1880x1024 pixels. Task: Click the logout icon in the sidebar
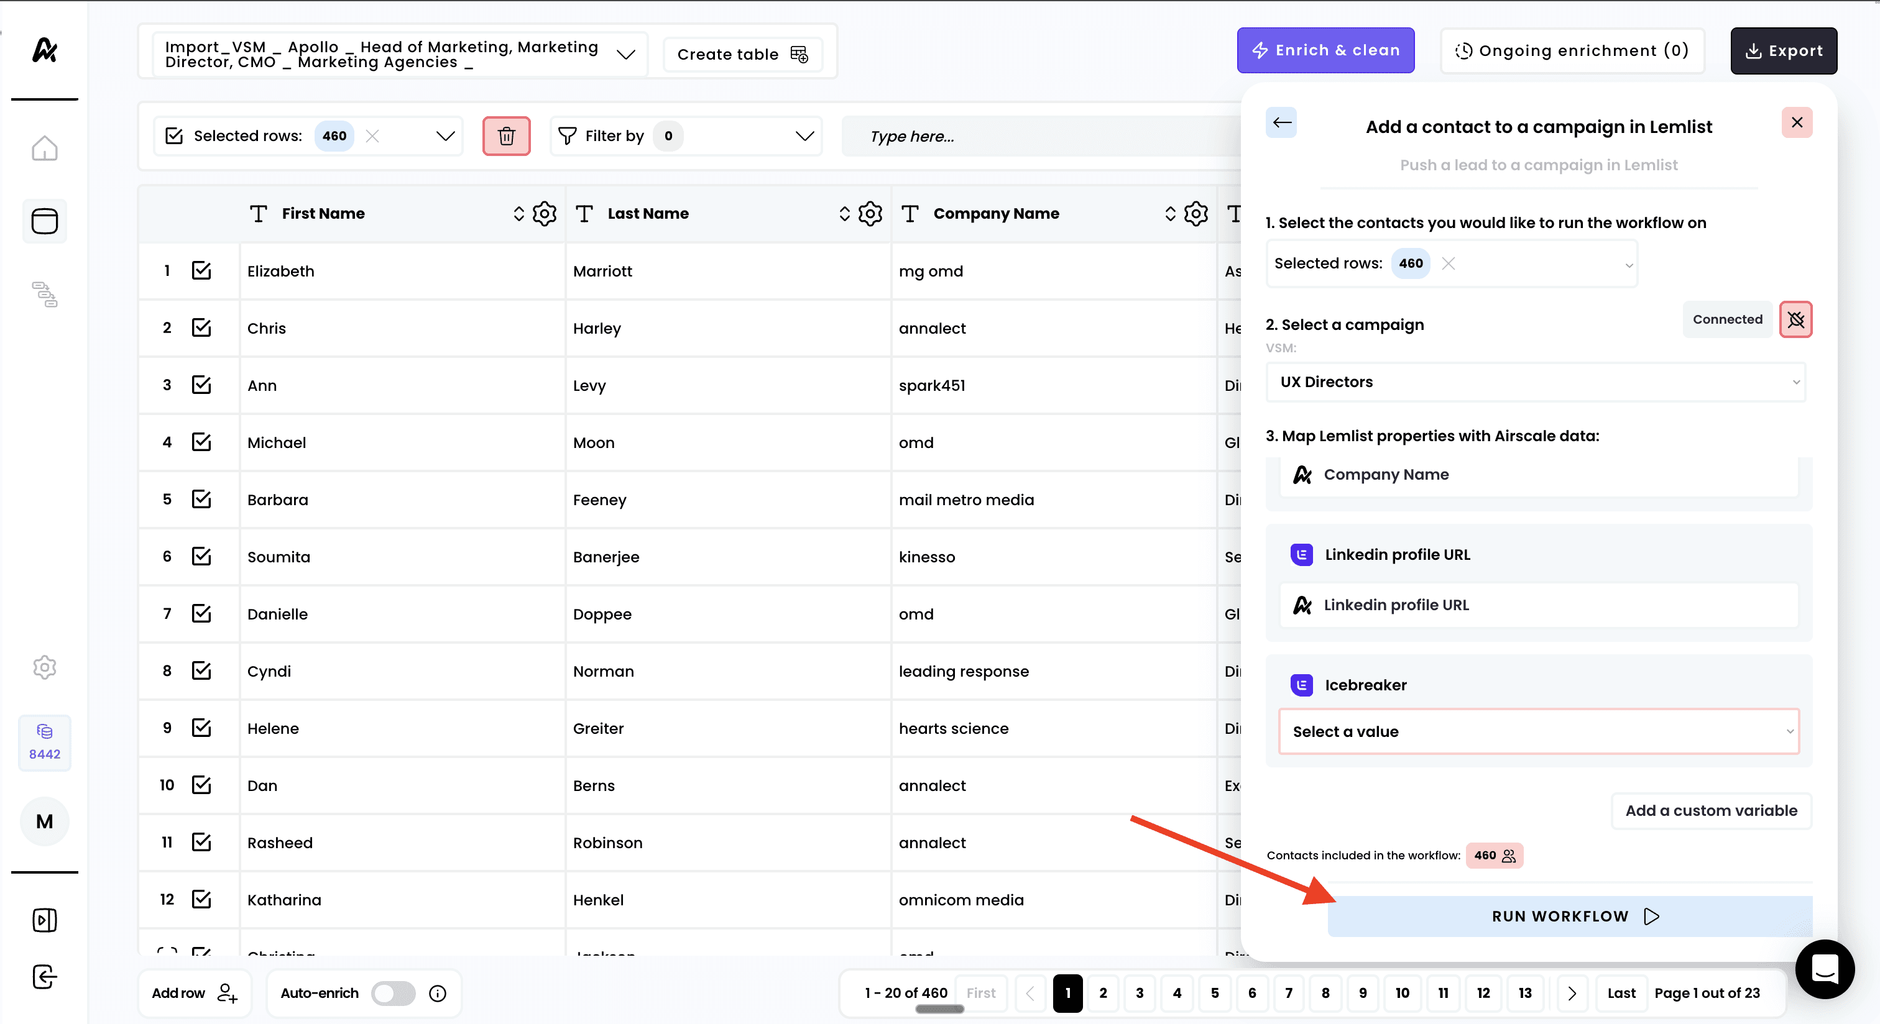[x=45, y=977]
